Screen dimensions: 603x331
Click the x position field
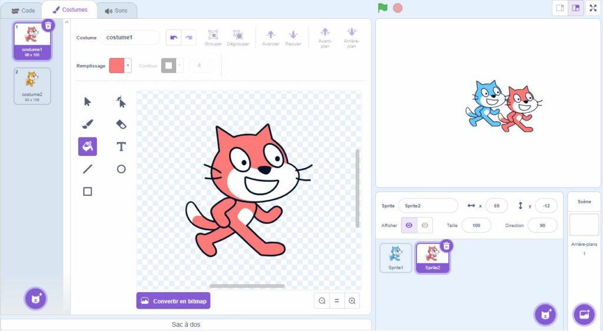click(x=496, y=206)
